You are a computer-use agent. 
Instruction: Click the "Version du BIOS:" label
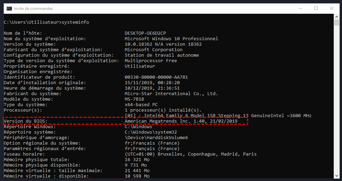coord(25,121)
